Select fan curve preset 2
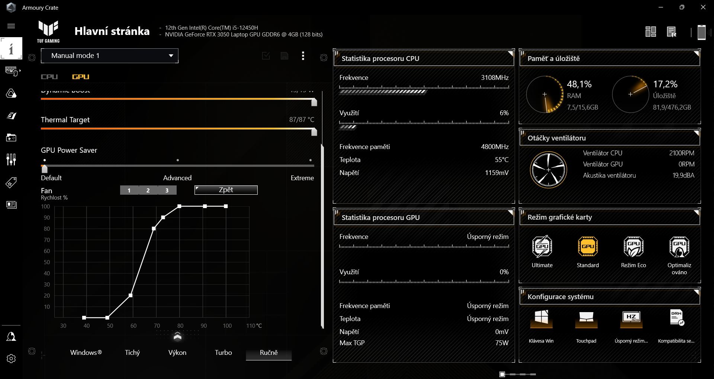Image resolution: width=714 pixels, height=379 pixels. (x=148, y=190)
